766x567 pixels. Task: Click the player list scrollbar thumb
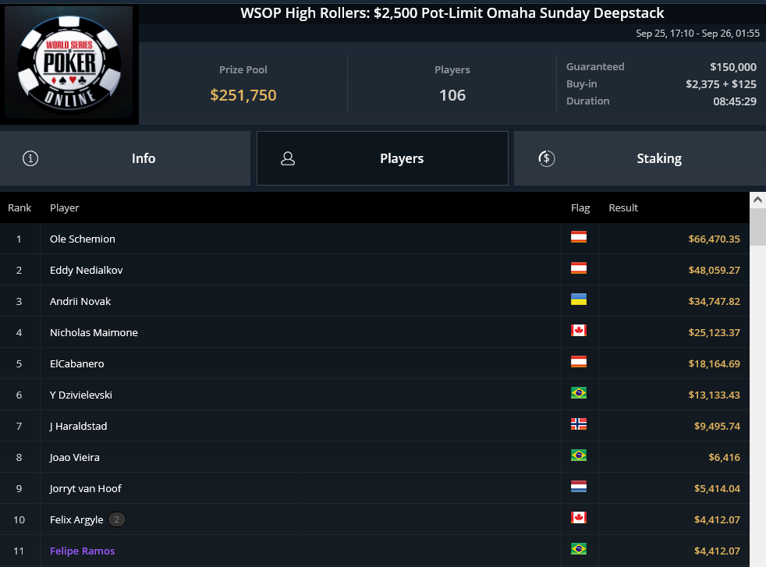[x=757, y=227]
